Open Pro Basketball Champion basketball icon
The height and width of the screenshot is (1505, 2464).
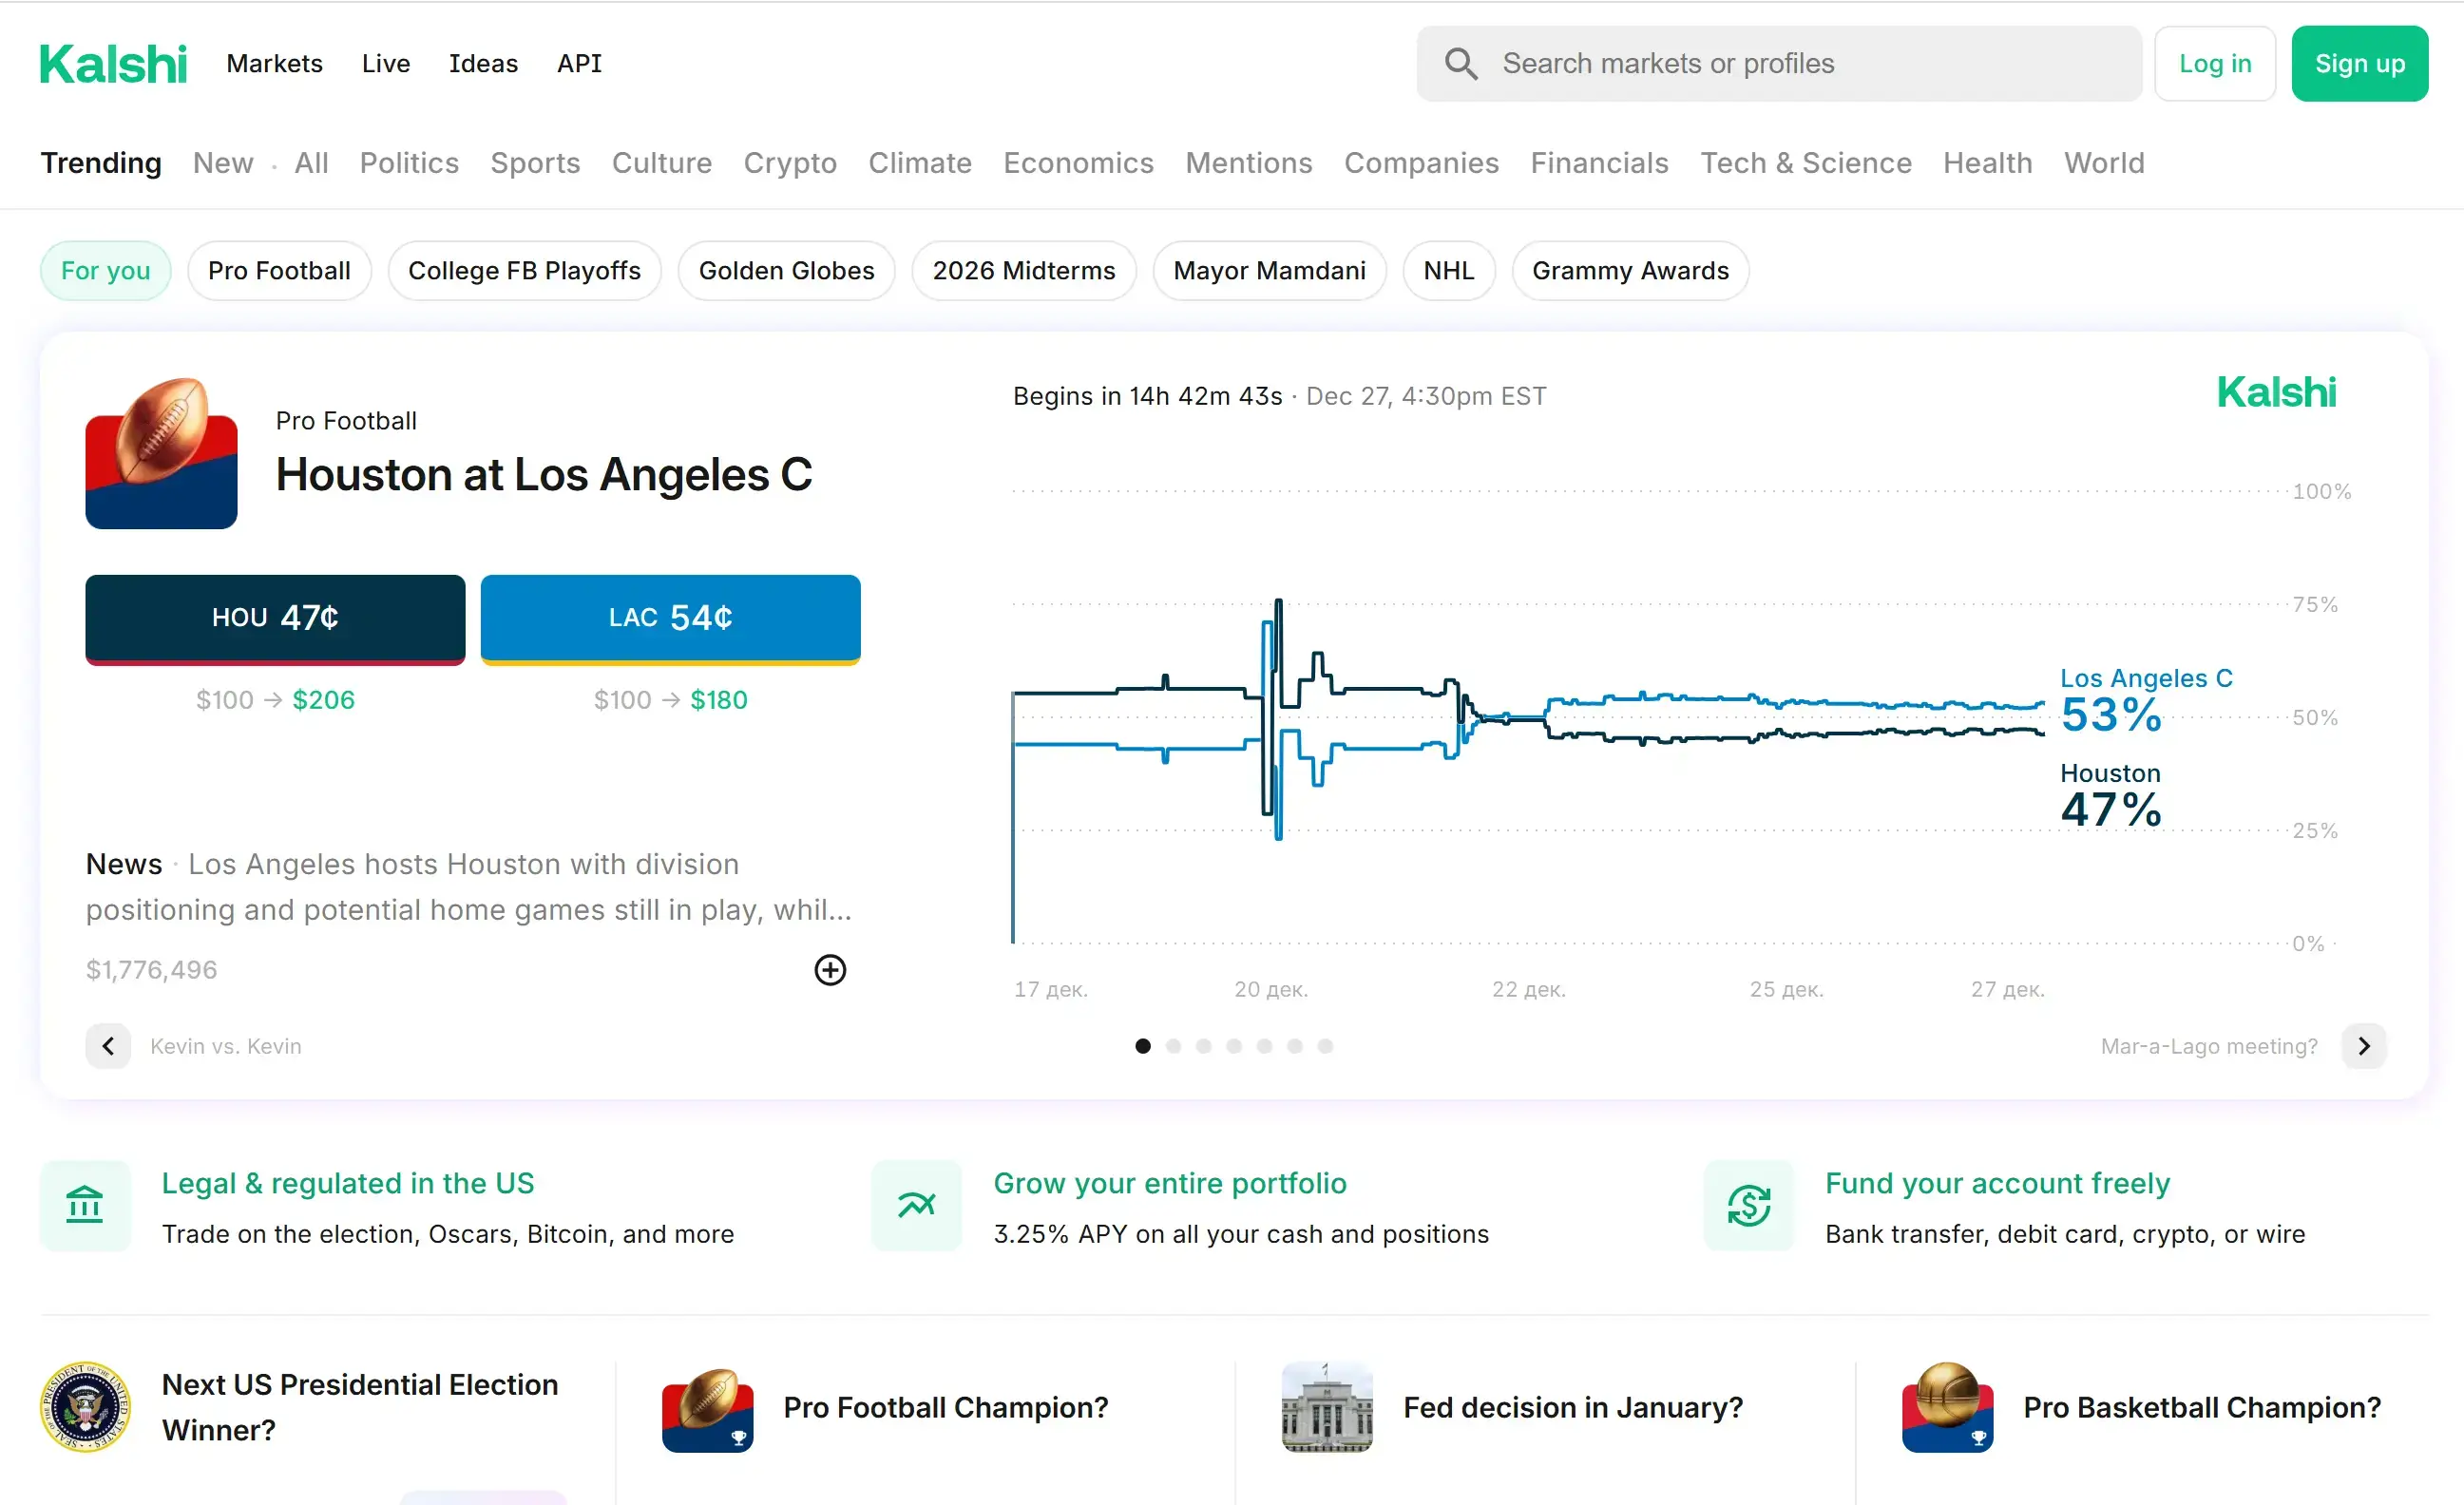coord(1946,1406)
